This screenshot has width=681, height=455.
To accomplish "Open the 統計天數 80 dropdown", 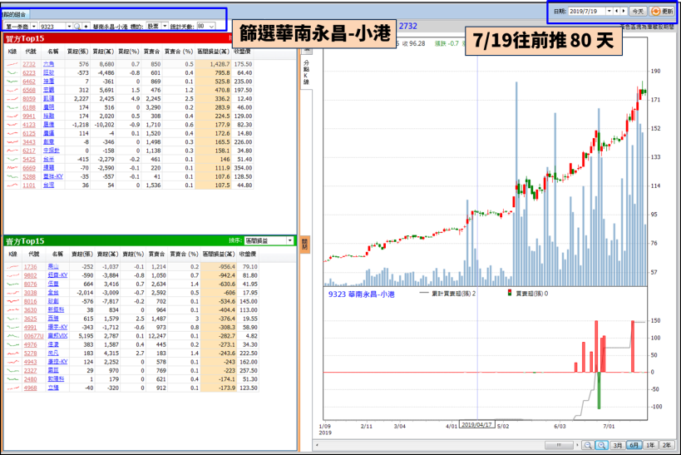I will (211, 26).
